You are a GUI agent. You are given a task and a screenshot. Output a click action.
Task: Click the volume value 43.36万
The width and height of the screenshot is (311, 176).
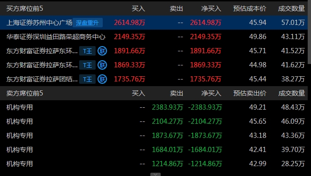click(293, 136)
